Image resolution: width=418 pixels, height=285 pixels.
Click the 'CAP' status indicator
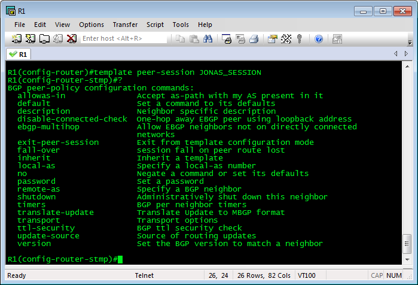(377, 275)
